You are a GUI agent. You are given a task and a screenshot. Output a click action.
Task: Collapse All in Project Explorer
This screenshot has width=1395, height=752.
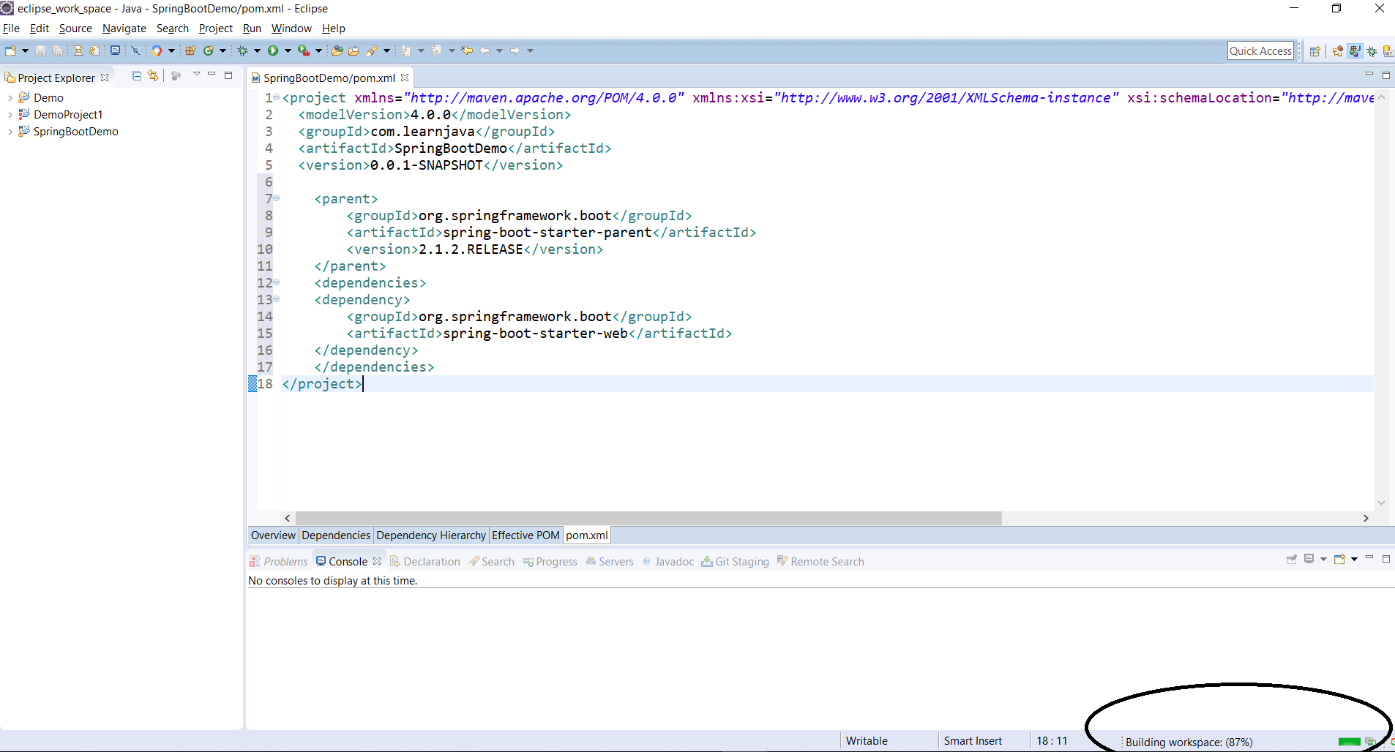click(x=136, y=76)
